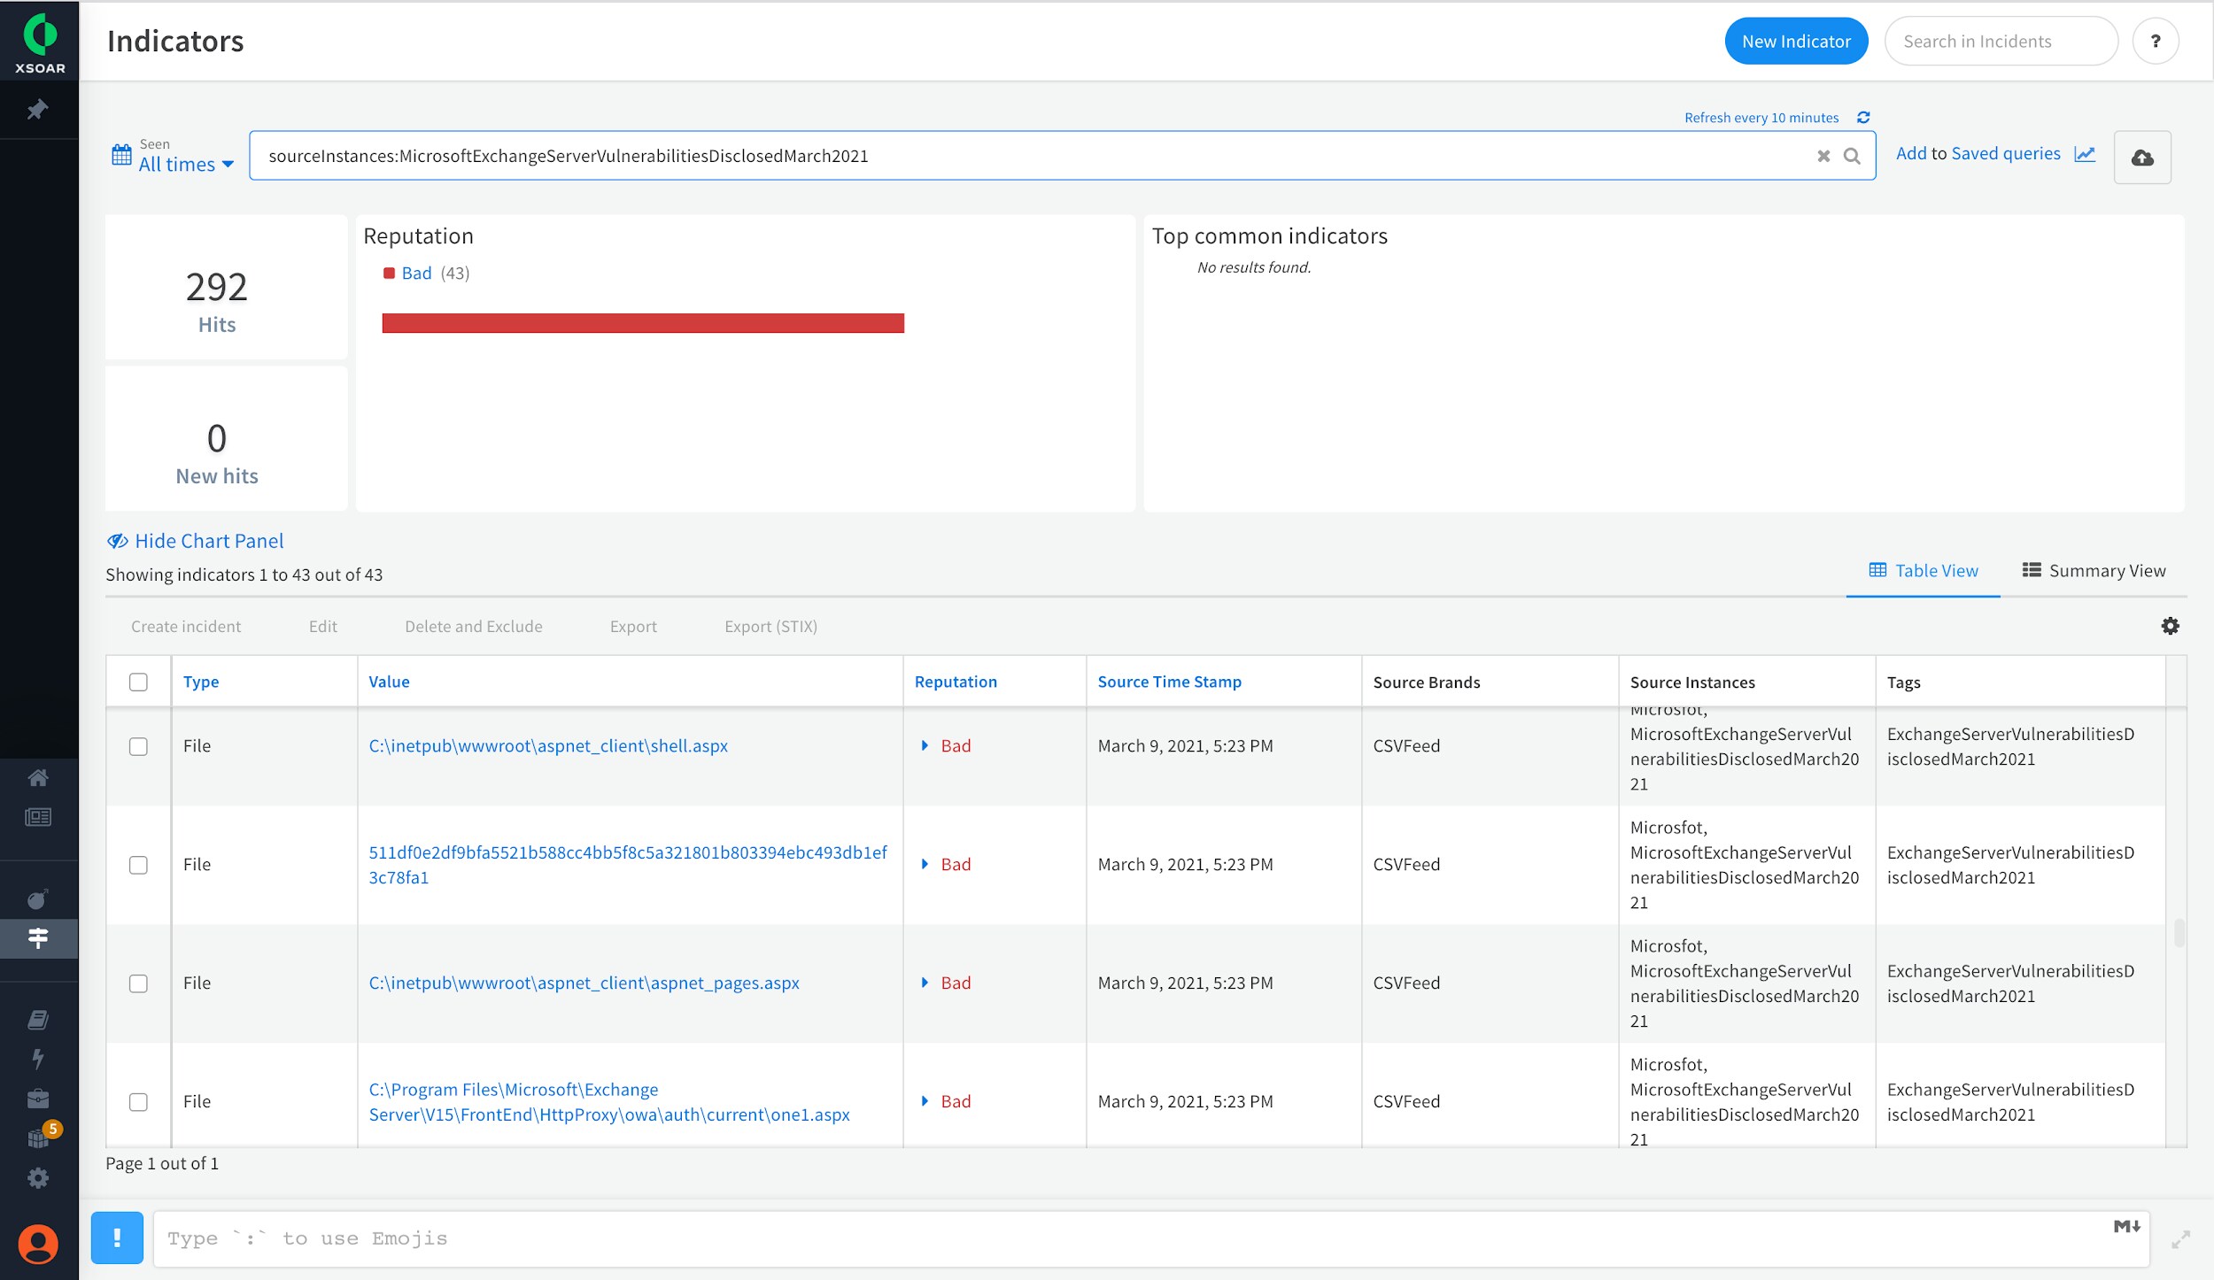2214x1280 pixels.
Task: Click Export (STIX) action
Action: click(770, 627)
